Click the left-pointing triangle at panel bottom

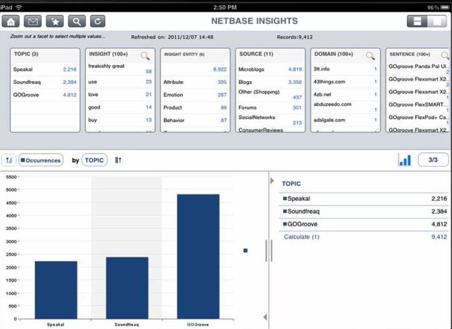coord(265,317)
